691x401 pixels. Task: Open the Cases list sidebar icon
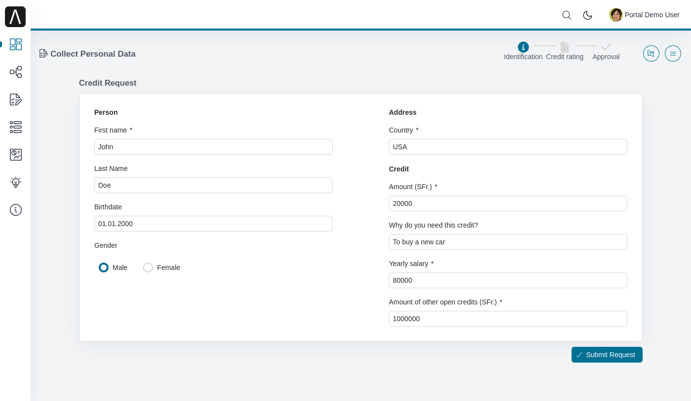(16, 127)
